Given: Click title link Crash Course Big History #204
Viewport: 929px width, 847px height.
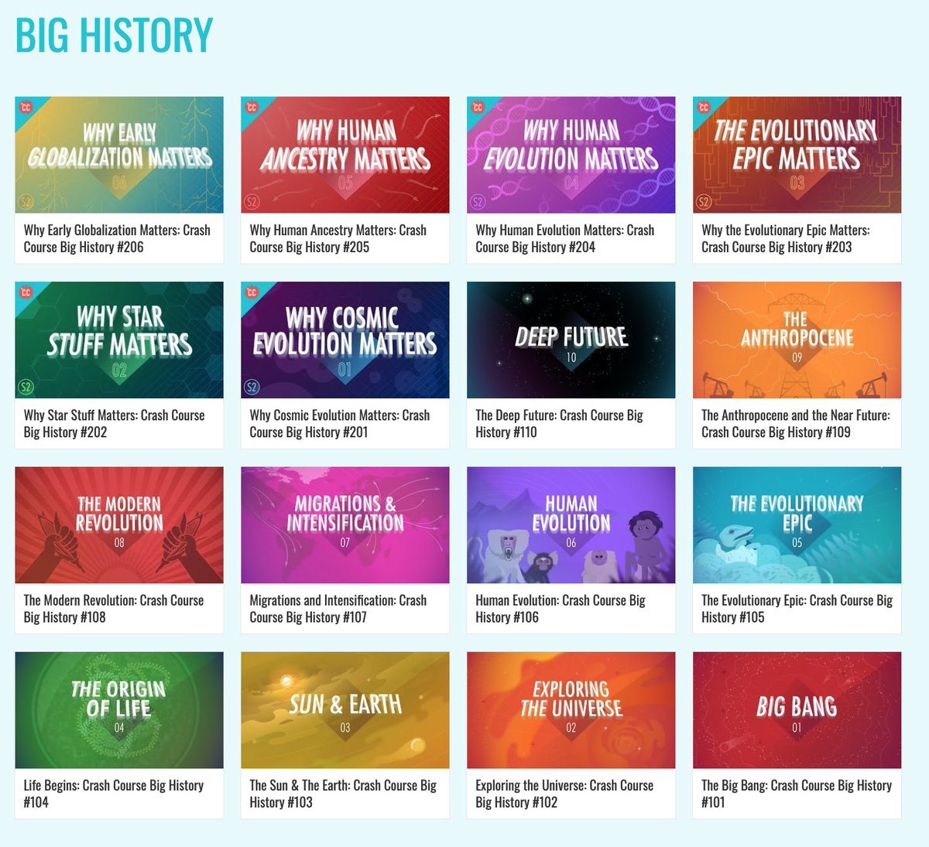Looking at the screenshot, I should (565, 238).
